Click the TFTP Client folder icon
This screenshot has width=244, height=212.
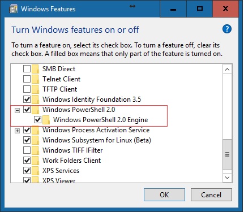[x=35, y=89]
